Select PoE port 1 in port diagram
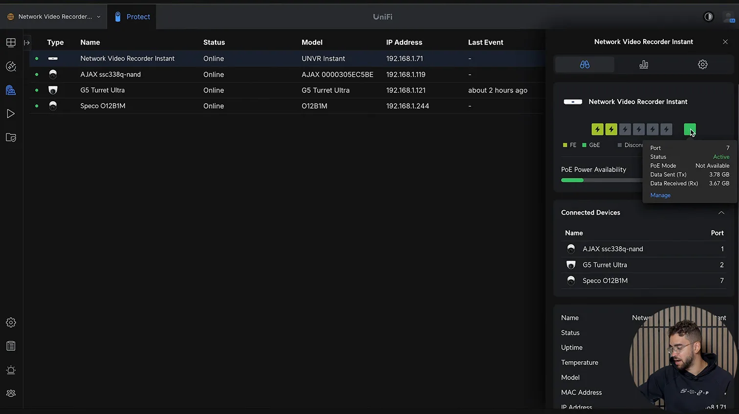Screen dimensions: 739x414 (597, 130)
